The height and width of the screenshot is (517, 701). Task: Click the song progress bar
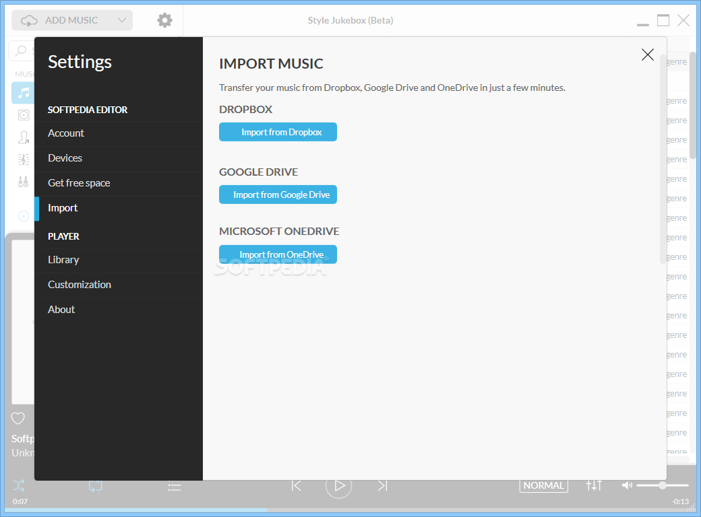tap(350, 510)
